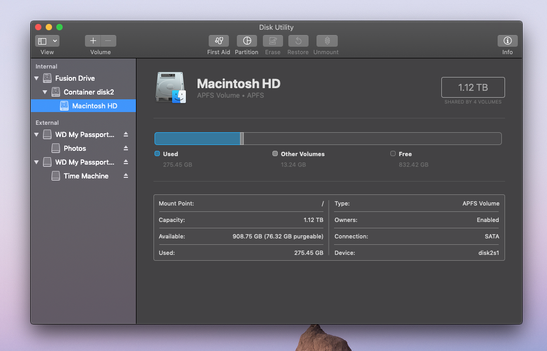
Task: Click the Restore toolbar icon
Action: point(298,41)
